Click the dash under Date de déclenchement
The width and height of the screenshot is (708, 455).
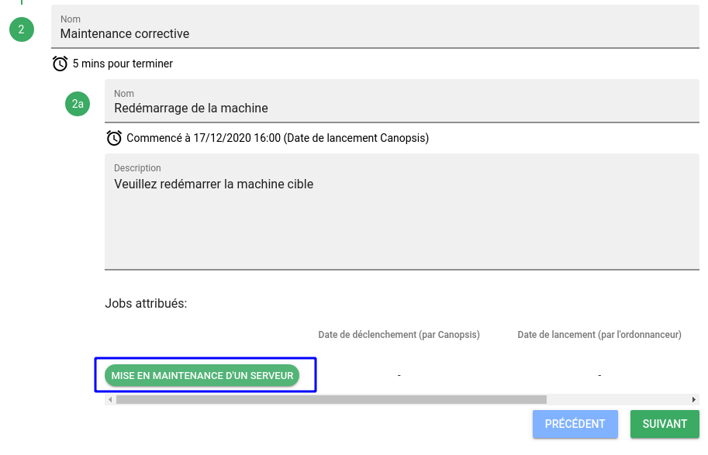point(399,376)
